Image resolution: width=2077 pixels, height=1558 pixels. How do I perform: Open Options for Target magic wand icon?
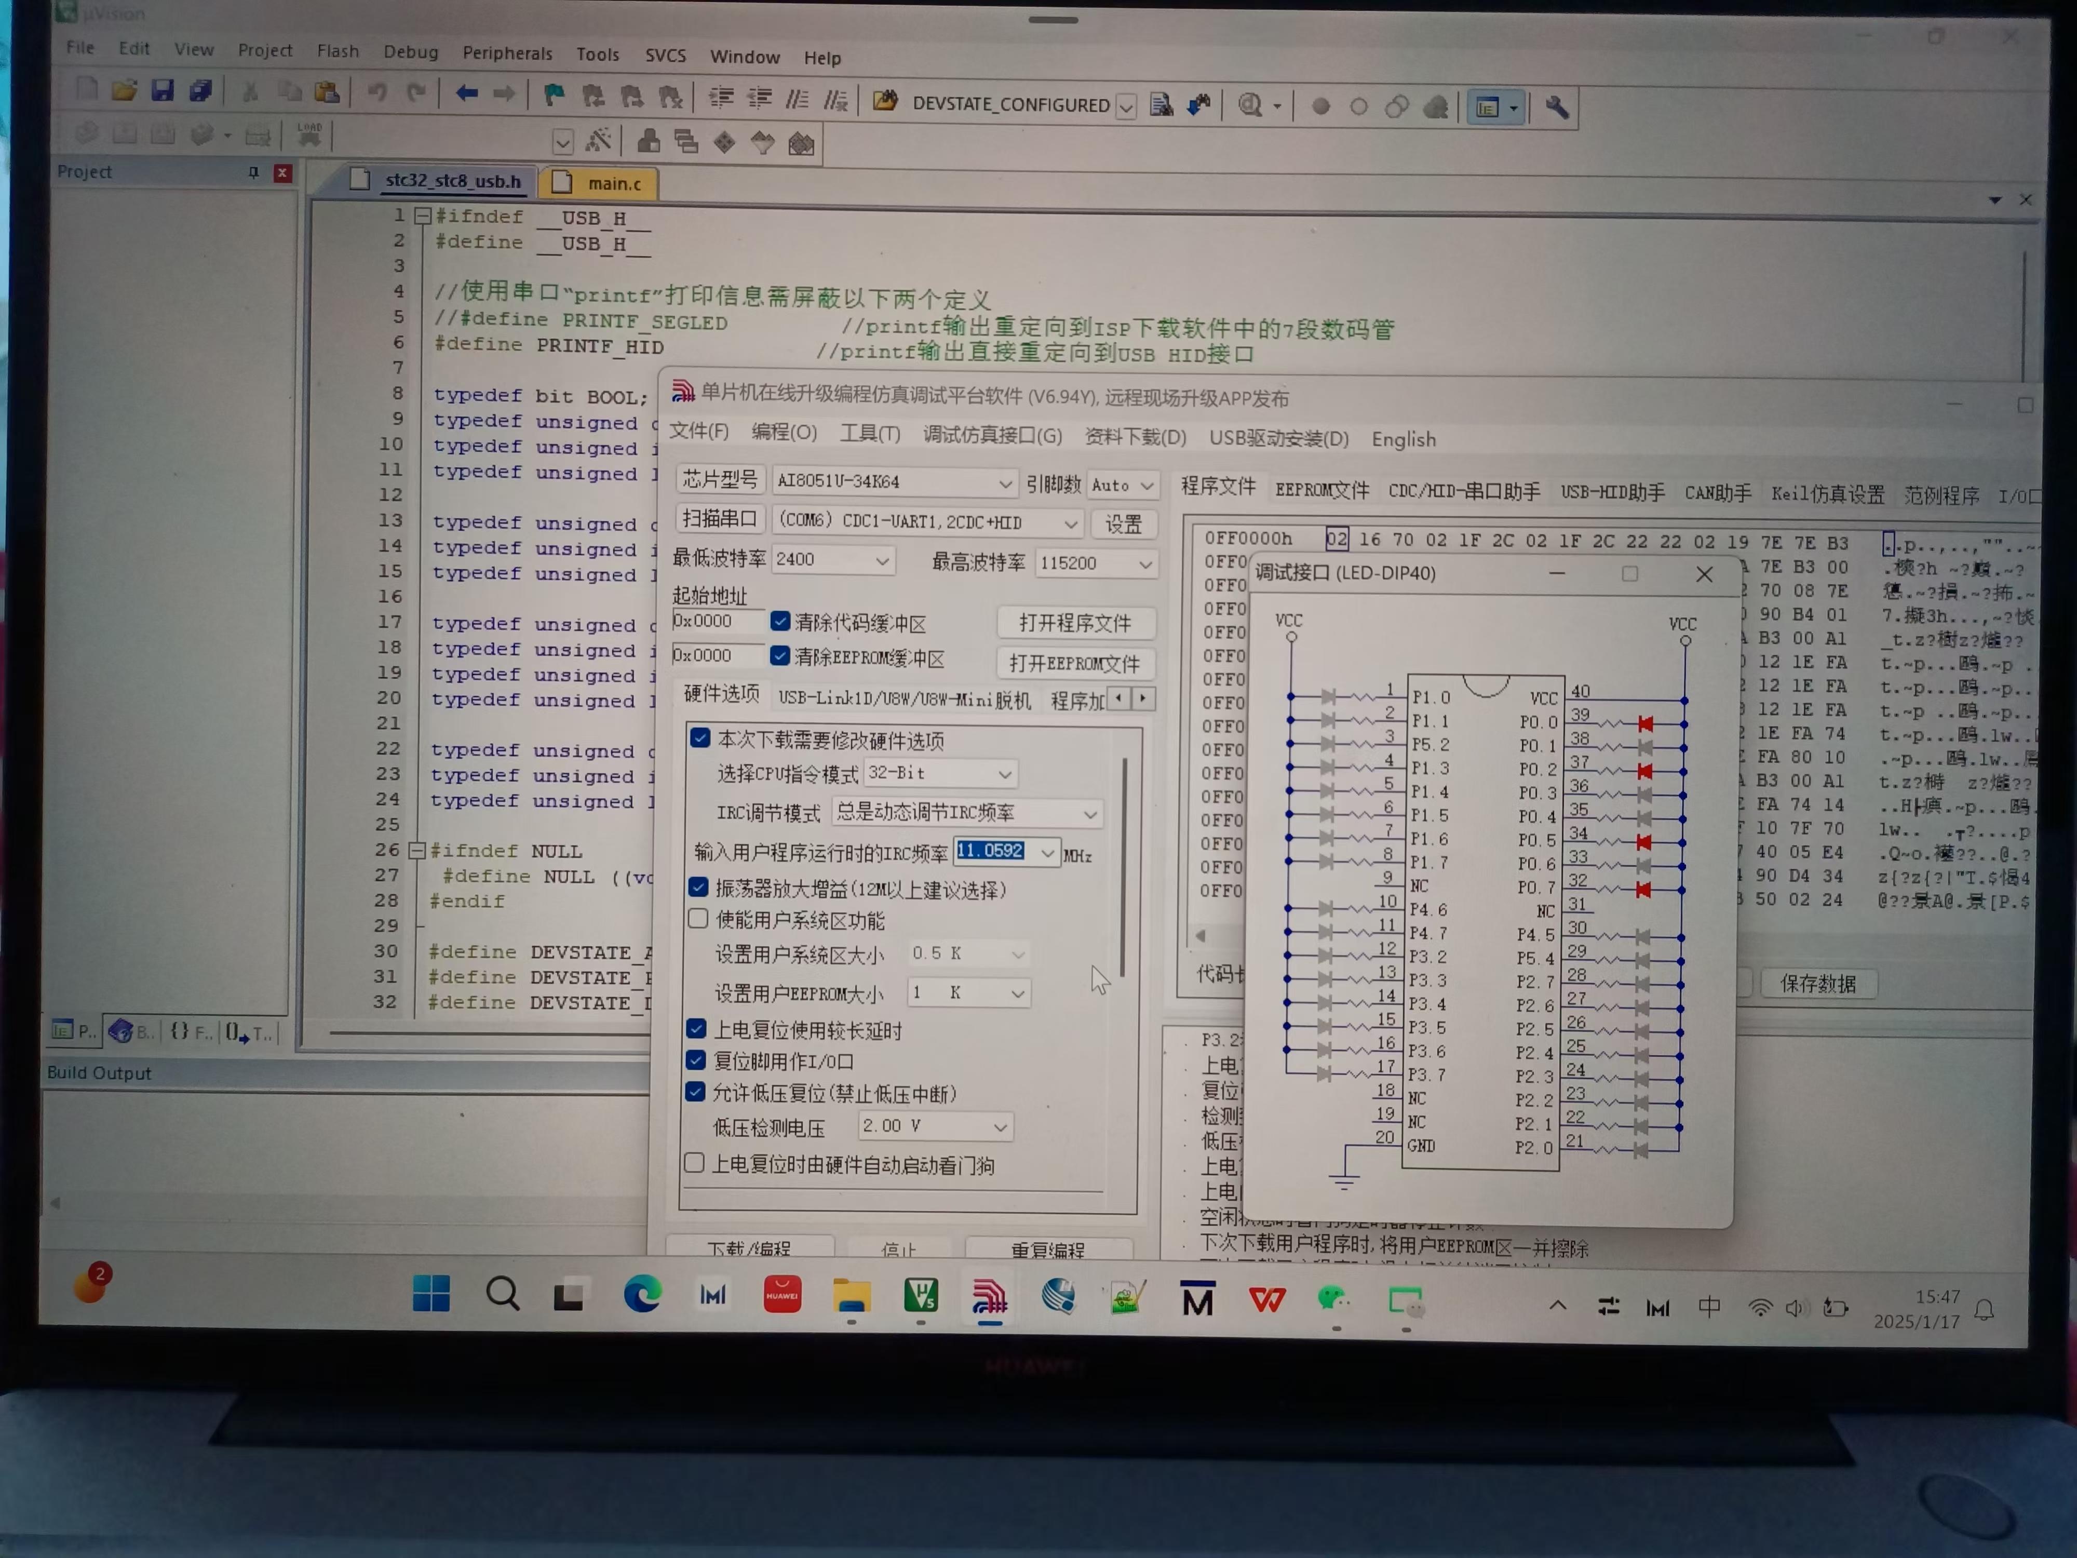point(597,141)
